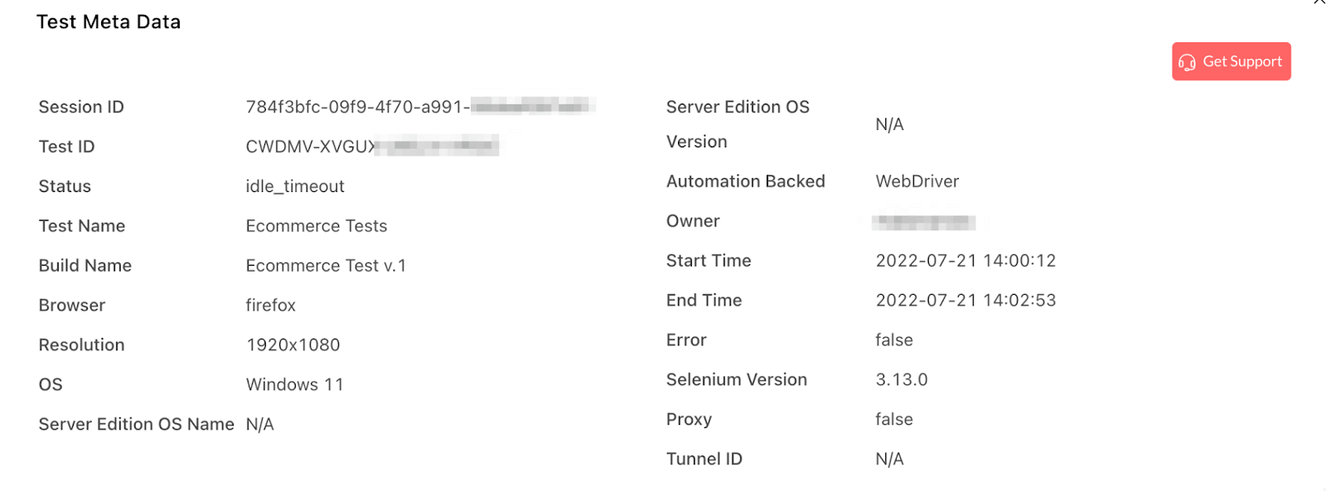Close the Test Meta Data dialog
The height and width of the screenshot is (491, 1326).
pyautogui.click(x=1319, y=2)
